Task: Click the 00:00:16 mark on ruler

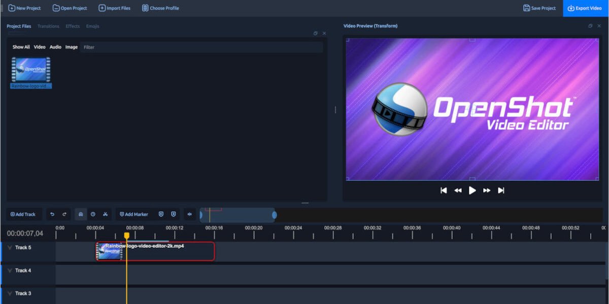Action: coord(214,228)
